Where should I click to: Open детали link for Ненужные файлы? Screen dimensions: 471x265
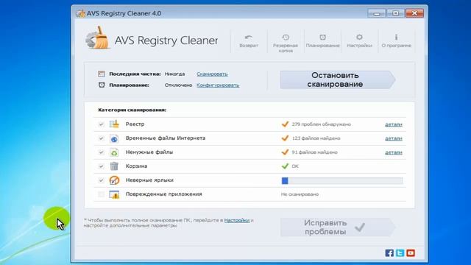click(x=394, y=152)
